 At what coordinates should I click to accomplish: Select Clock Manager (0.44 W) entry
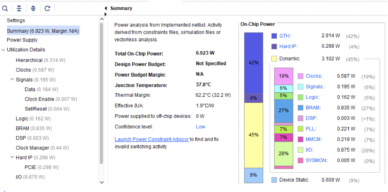pyautogui.click(x=42, y=148)
